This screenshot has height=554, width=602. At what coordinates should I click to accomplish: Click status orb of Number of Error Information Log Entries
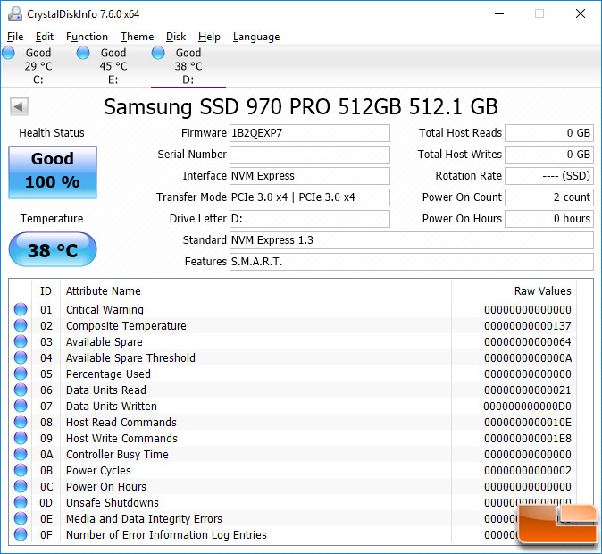click(x=21, y=535)
